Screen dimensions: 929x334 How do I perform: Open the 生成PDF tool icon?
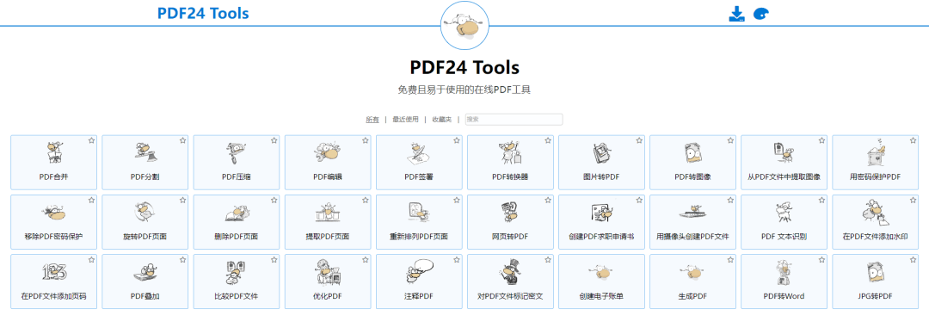point(692,272)
